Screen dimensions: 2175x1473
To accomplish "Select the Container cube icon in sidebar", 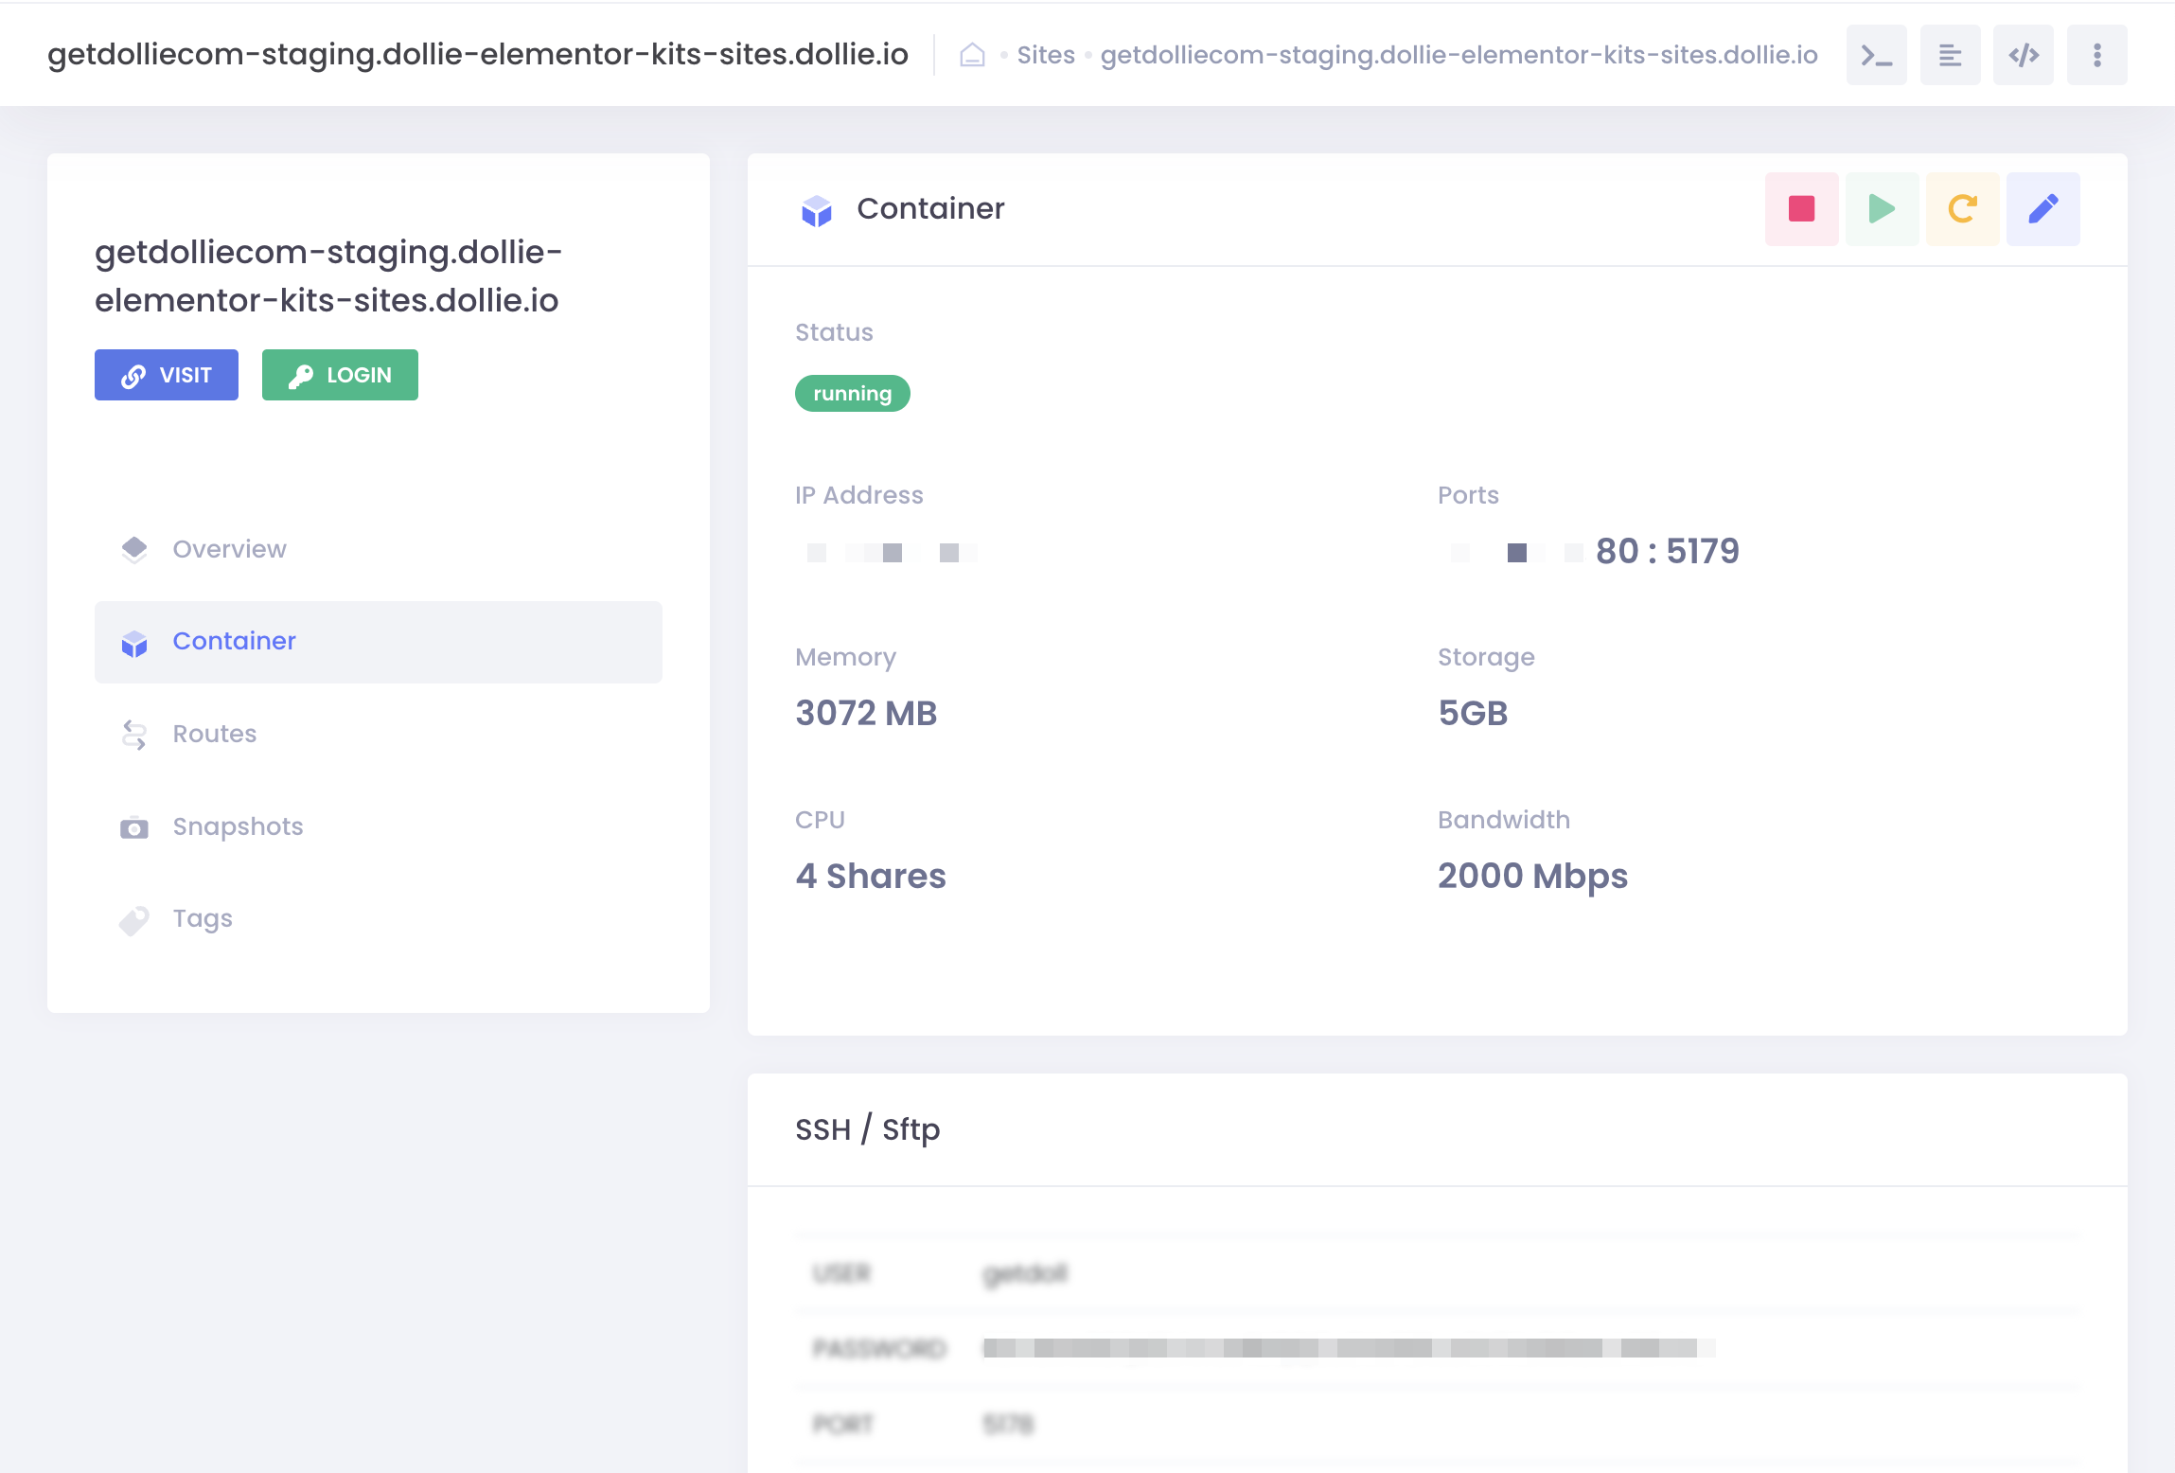I will click(x=134, y=642).
